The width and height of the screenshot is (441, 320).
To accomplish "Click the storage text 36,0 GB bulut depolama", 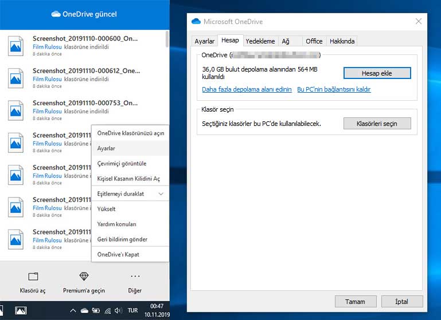I will tap(260, 73).
